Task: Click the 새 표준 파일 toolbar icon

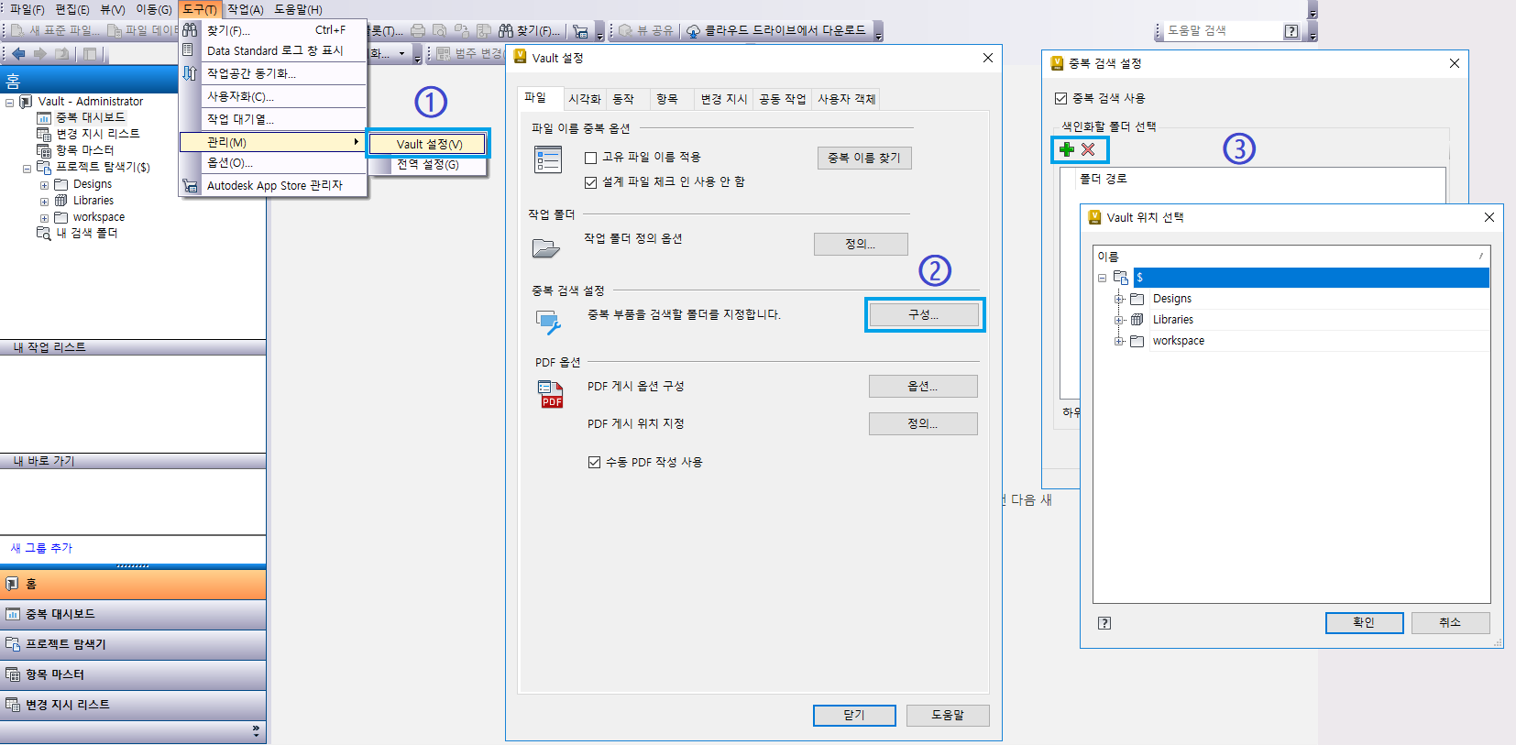Action: pos(17,31)
